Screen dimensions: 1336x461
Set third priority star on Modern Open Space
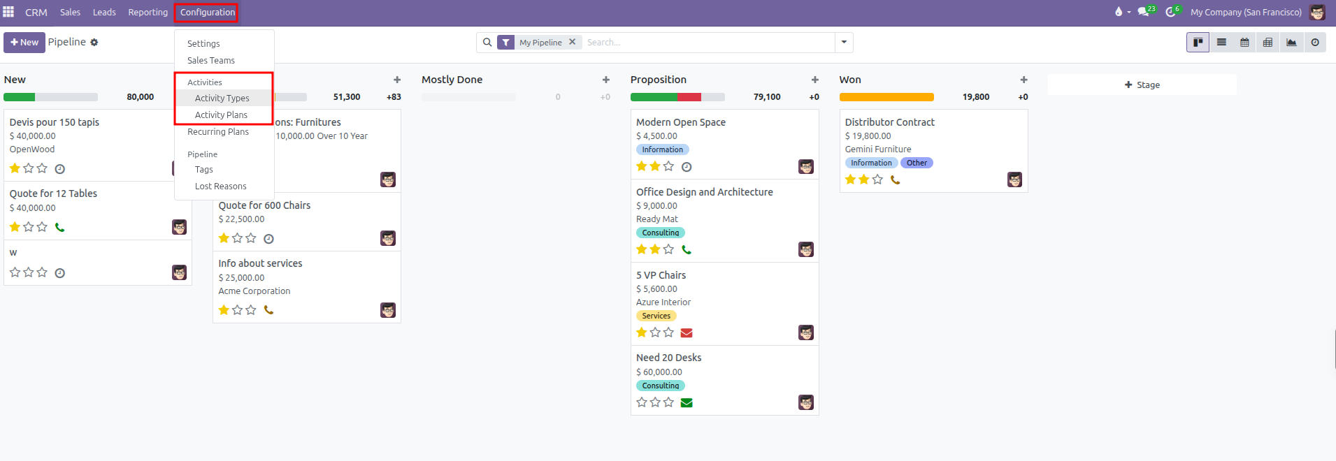668,166
